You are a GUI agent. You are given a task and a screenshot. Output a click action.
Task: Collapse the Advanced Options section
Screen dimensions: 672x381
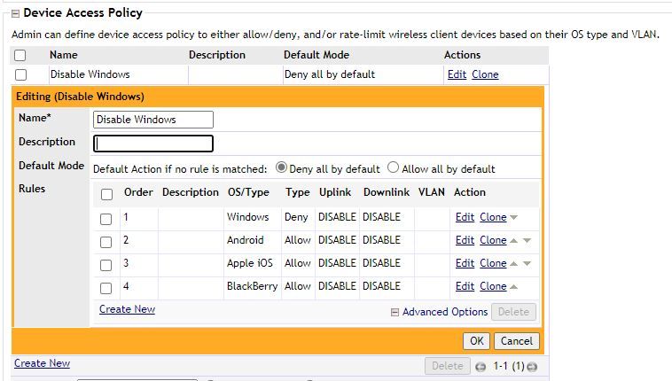pos(395,312)
